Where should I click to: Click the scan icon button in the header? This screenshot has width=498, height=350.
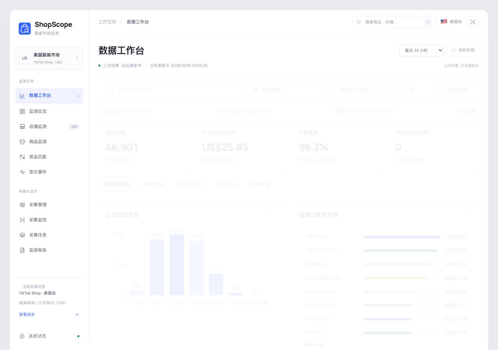pyautogui.click(x=473, y=22)
